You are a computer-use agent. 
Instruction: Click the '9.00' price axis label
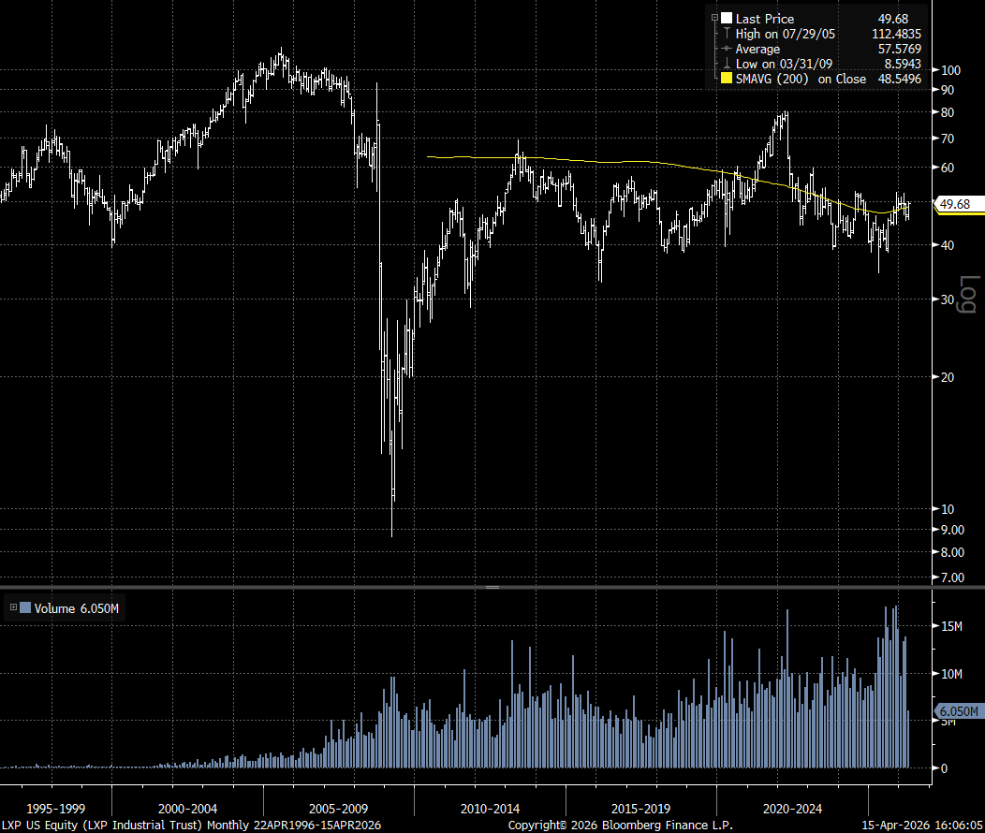click(x=952, y=530)
